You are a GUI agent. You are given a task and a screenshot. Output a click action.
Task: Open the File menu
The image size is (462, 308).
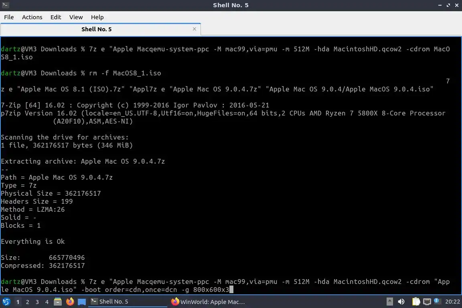point(9,17)
